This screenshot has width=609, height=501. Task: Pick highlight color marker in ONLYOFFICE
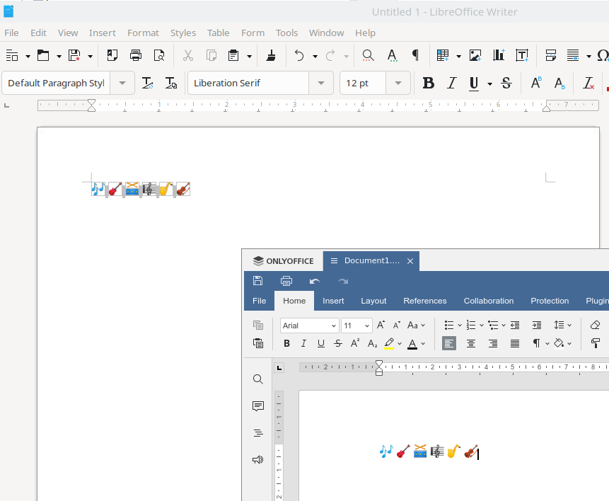click(x=389, y=344)
